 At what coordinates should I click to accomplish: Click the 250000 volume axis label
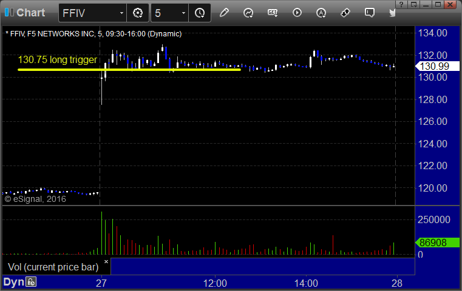(434, 219)
